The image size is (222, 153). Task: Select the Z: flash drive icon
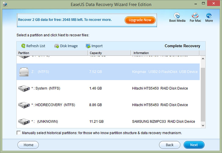pyautogui.click(x=24, y=72)
